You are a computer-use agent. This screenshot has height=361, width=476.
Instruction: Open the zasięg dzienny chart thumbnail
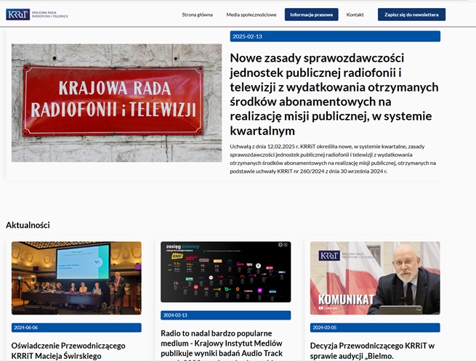[225, 272]
